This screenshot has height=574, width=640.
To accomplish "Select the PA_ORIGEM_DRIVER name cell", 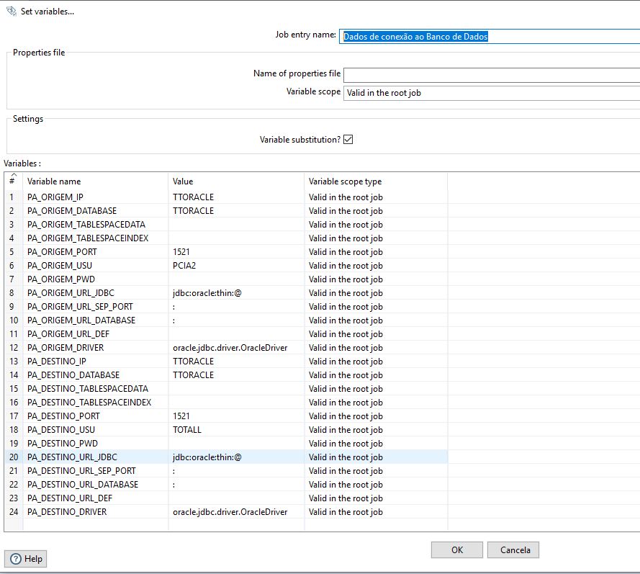I will 96,347.
